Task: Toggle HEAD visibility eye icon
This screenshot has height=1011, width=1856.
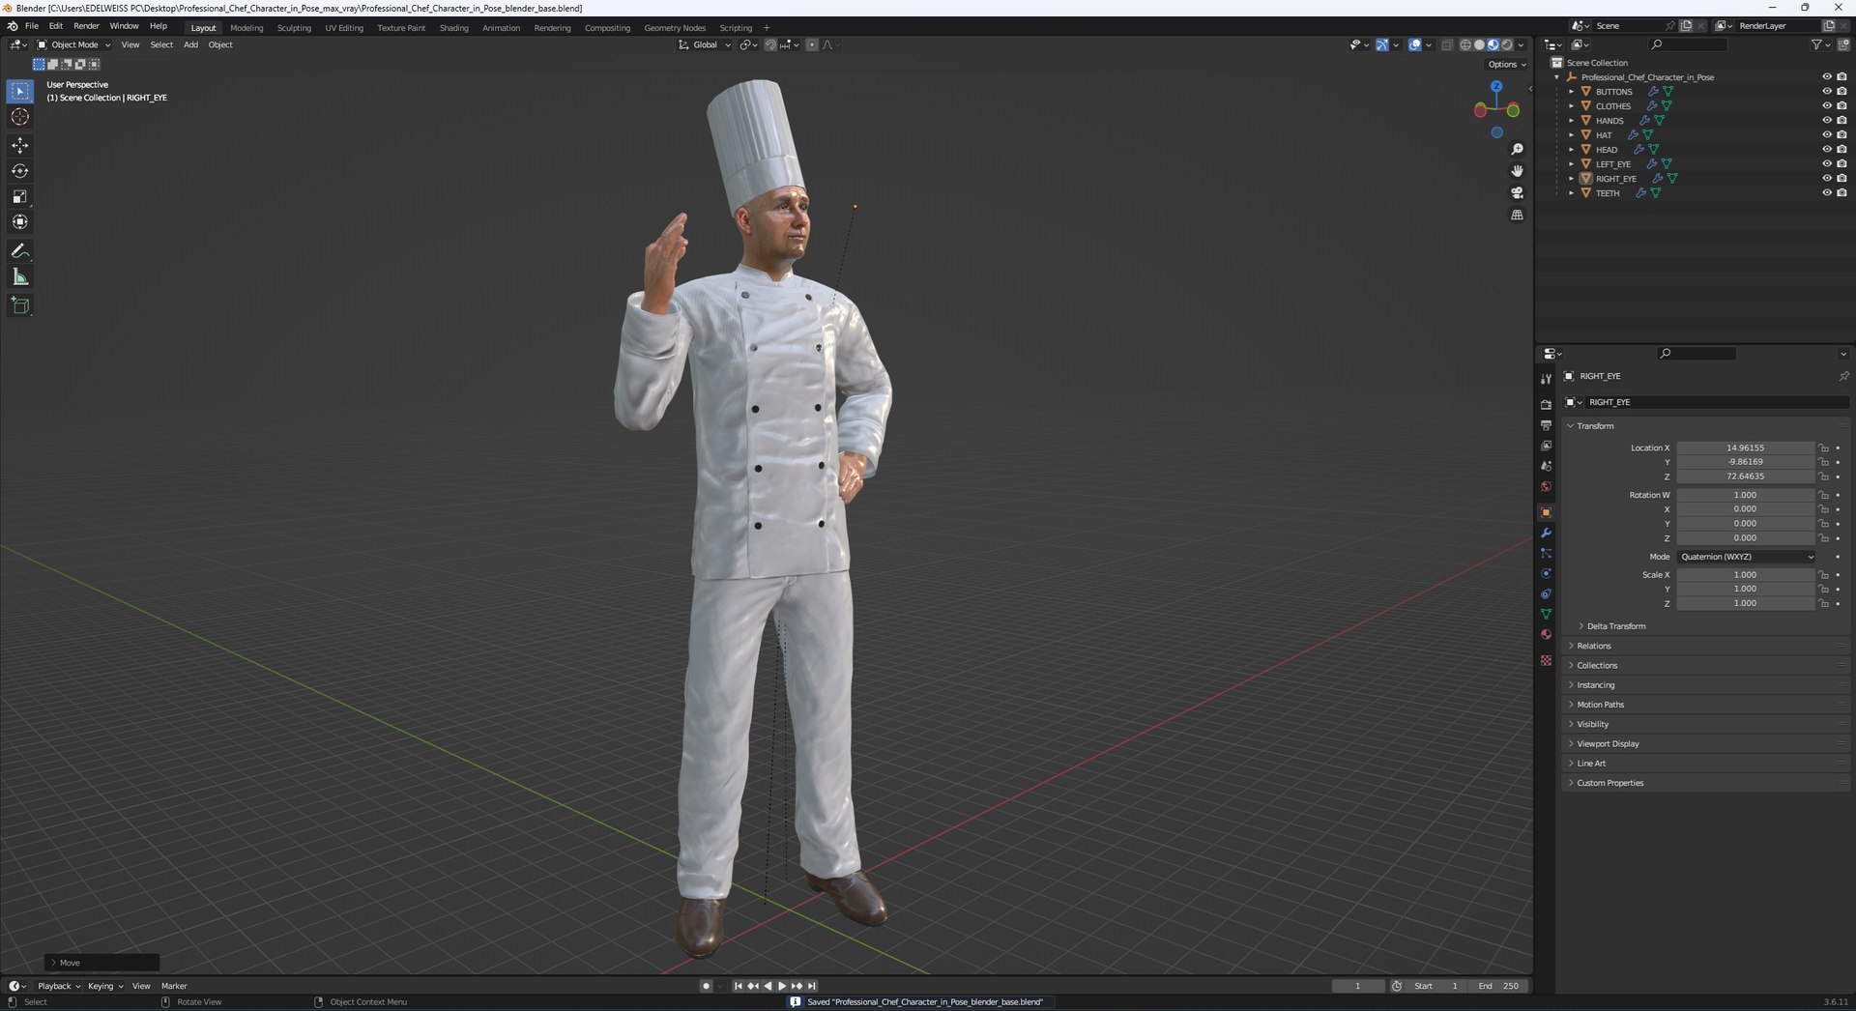Action: (1827, 149)
